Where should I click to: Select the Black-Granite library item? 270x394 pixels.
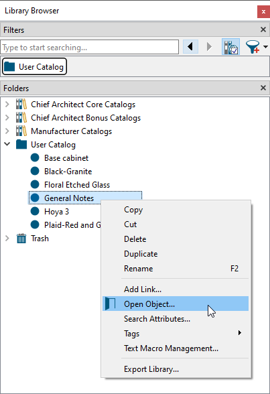(x=68, y=172)
